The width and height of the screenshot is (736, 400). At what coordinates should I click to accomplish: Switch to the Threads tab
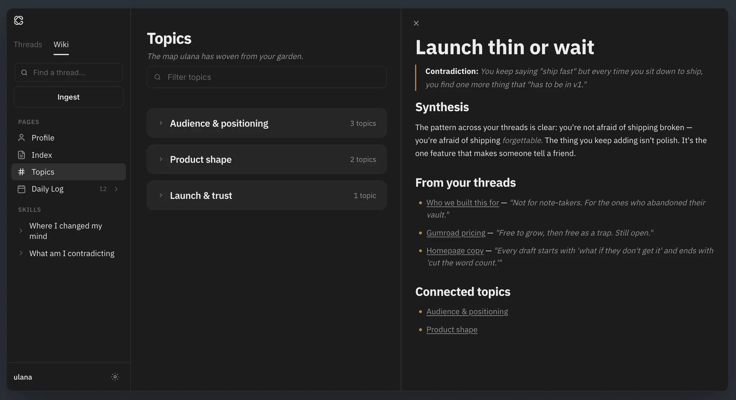coord(28,45)
